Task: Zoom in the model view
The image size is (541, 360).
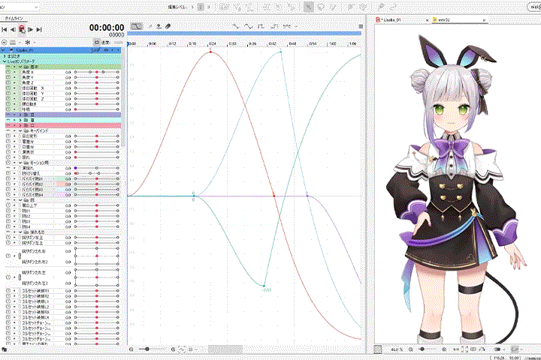Action: coord(444,349)
